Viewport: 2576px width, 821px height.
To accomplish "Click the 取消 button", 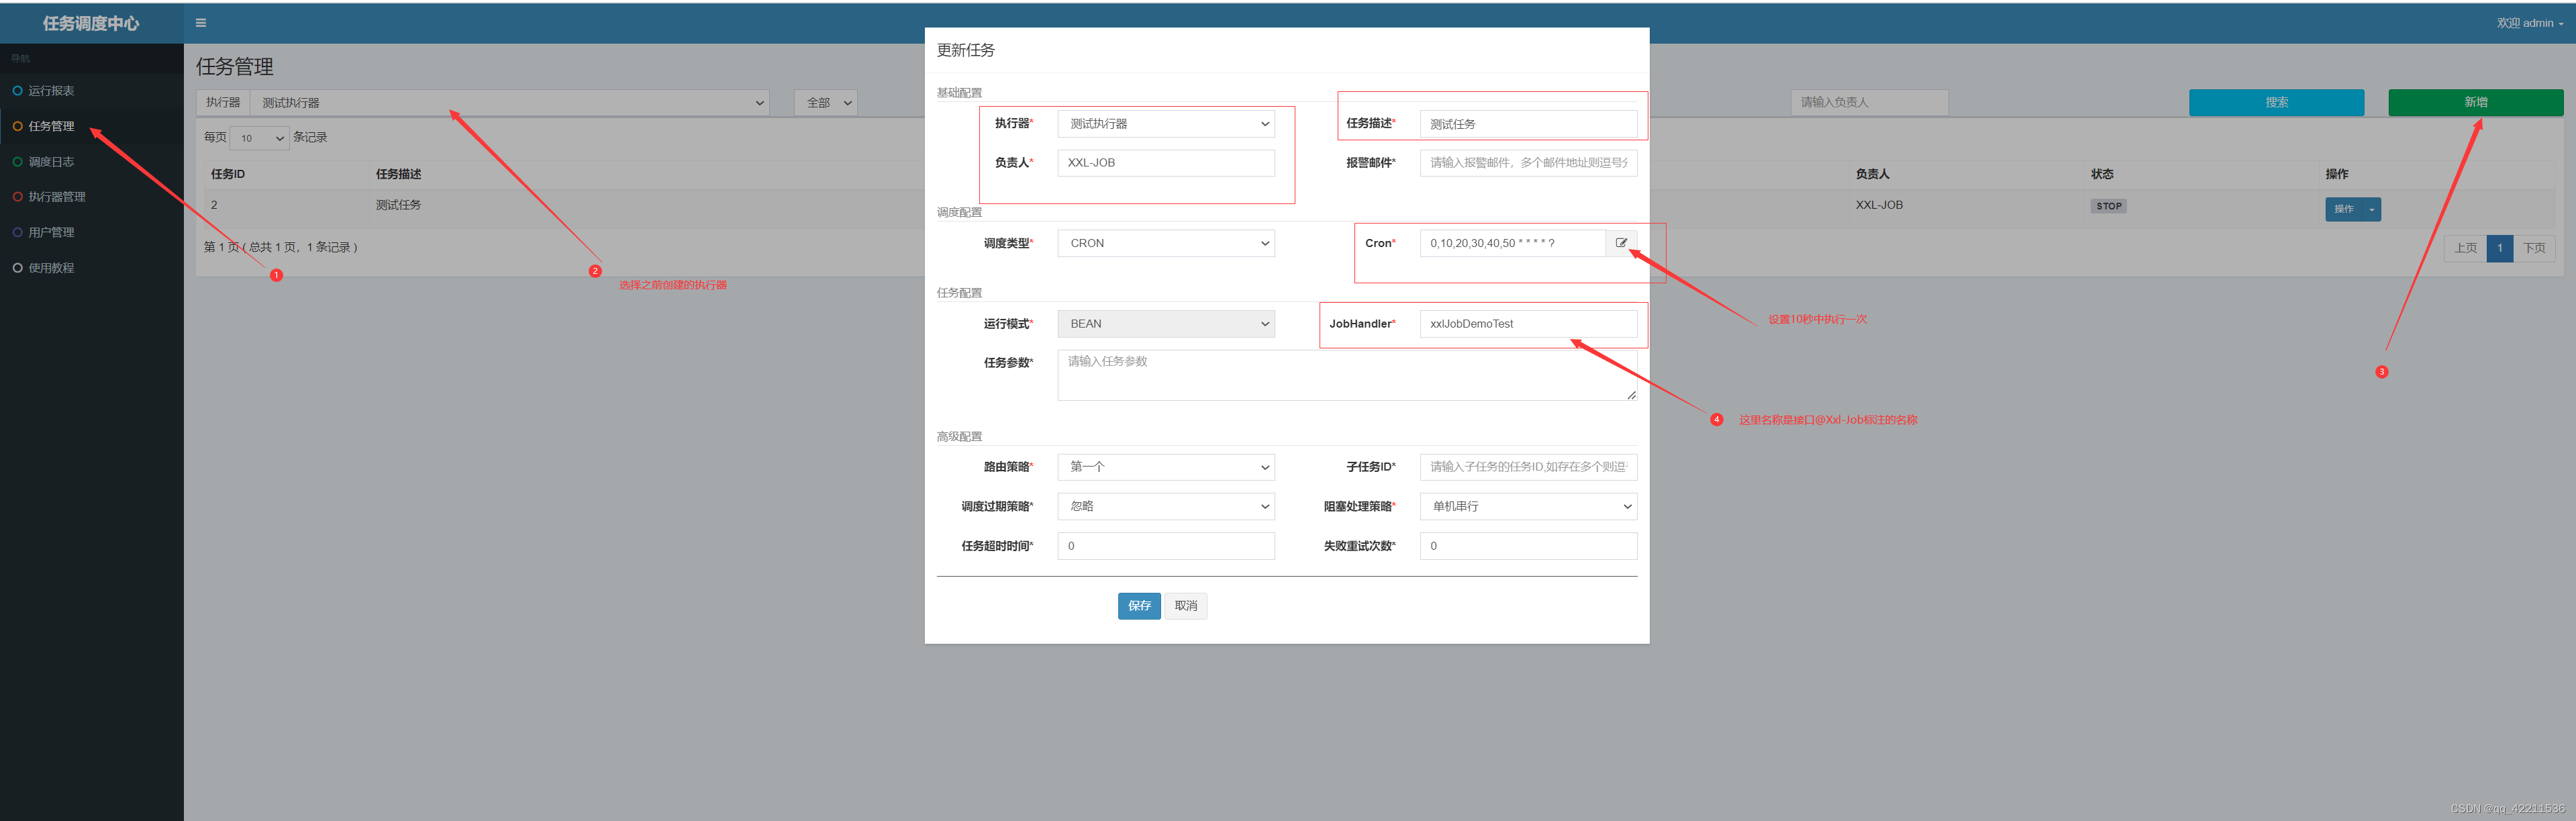I will point(1186,606).
